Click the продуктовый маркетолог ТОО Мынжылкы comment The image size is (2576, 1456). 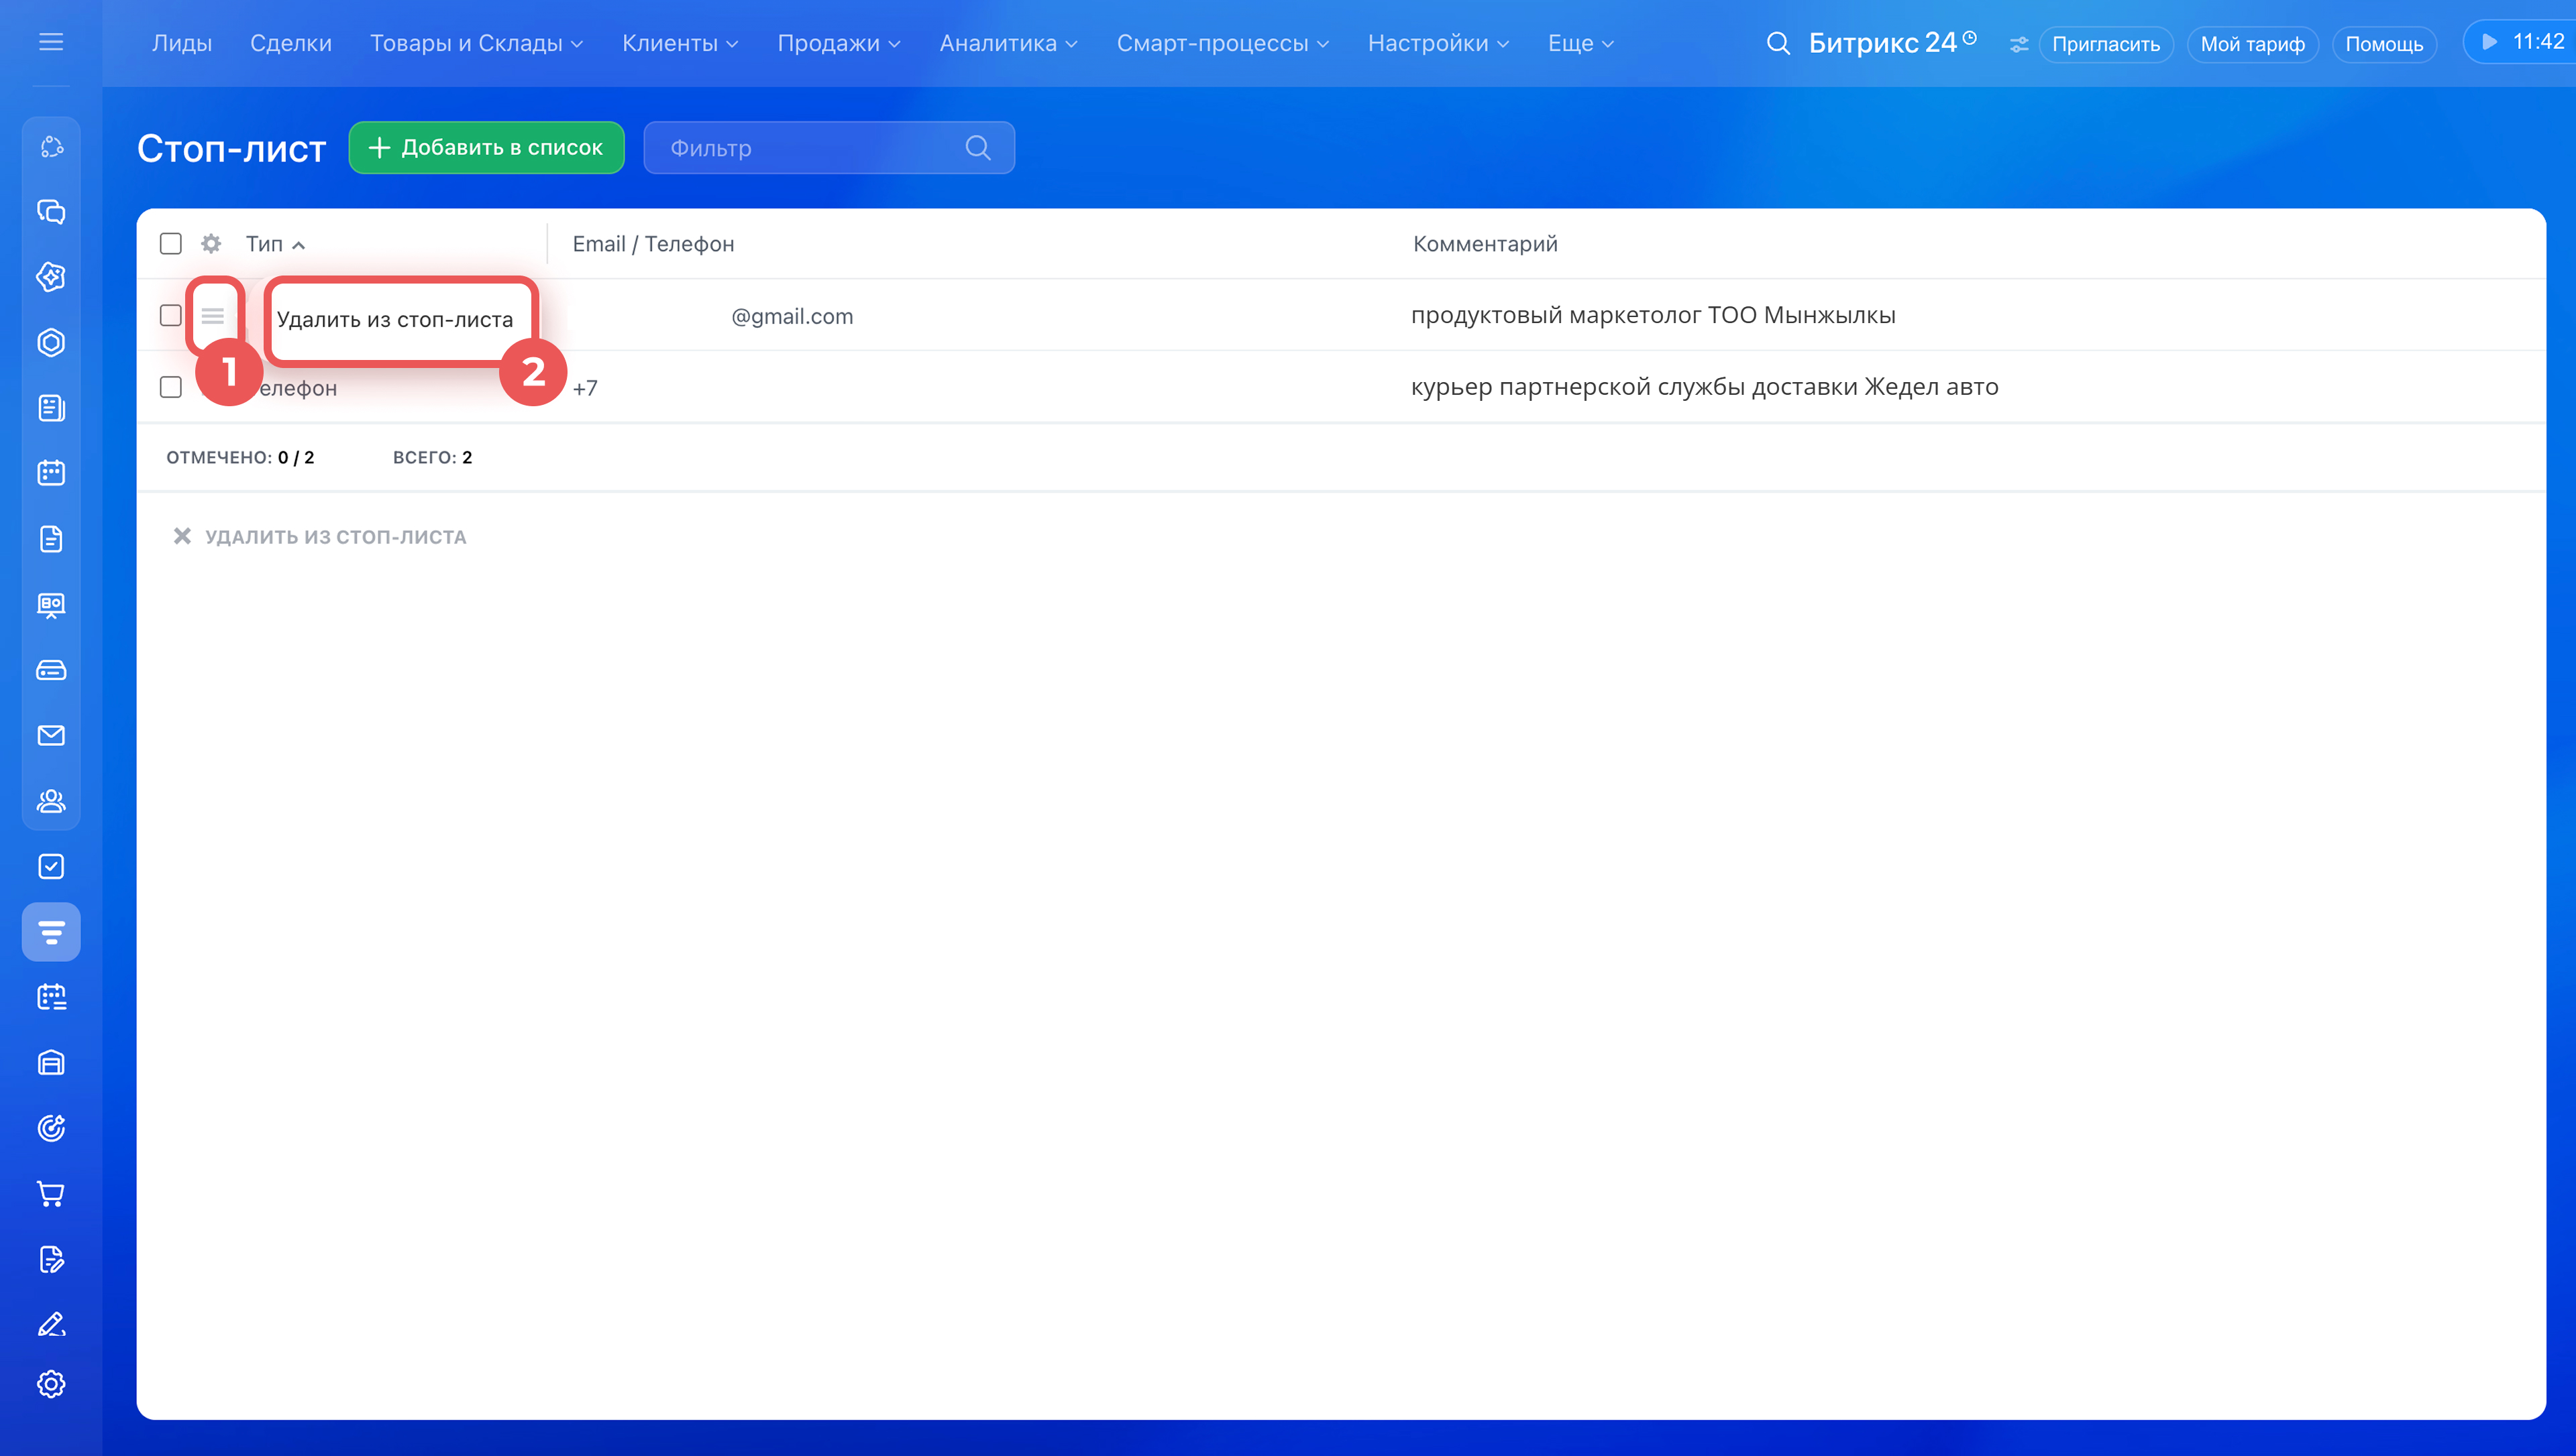click(x=1653, y=315)
